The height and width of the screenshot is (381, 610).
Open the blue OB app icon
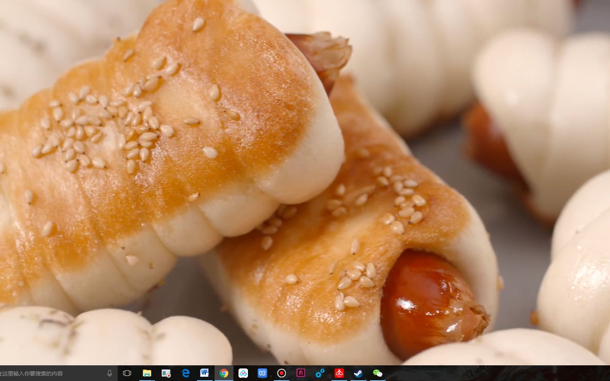point(262,373)
